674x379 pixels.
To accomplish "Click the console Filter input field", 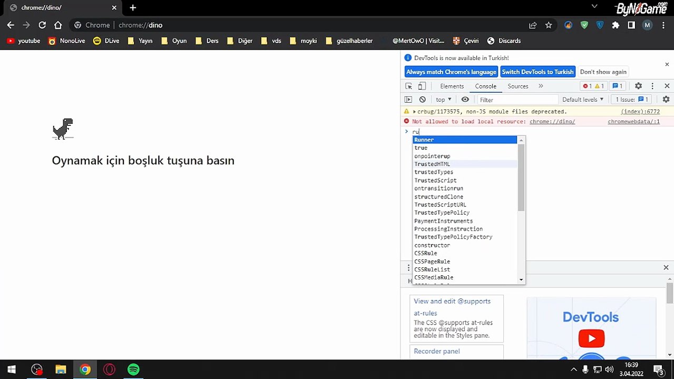I will tap(517, 99).
